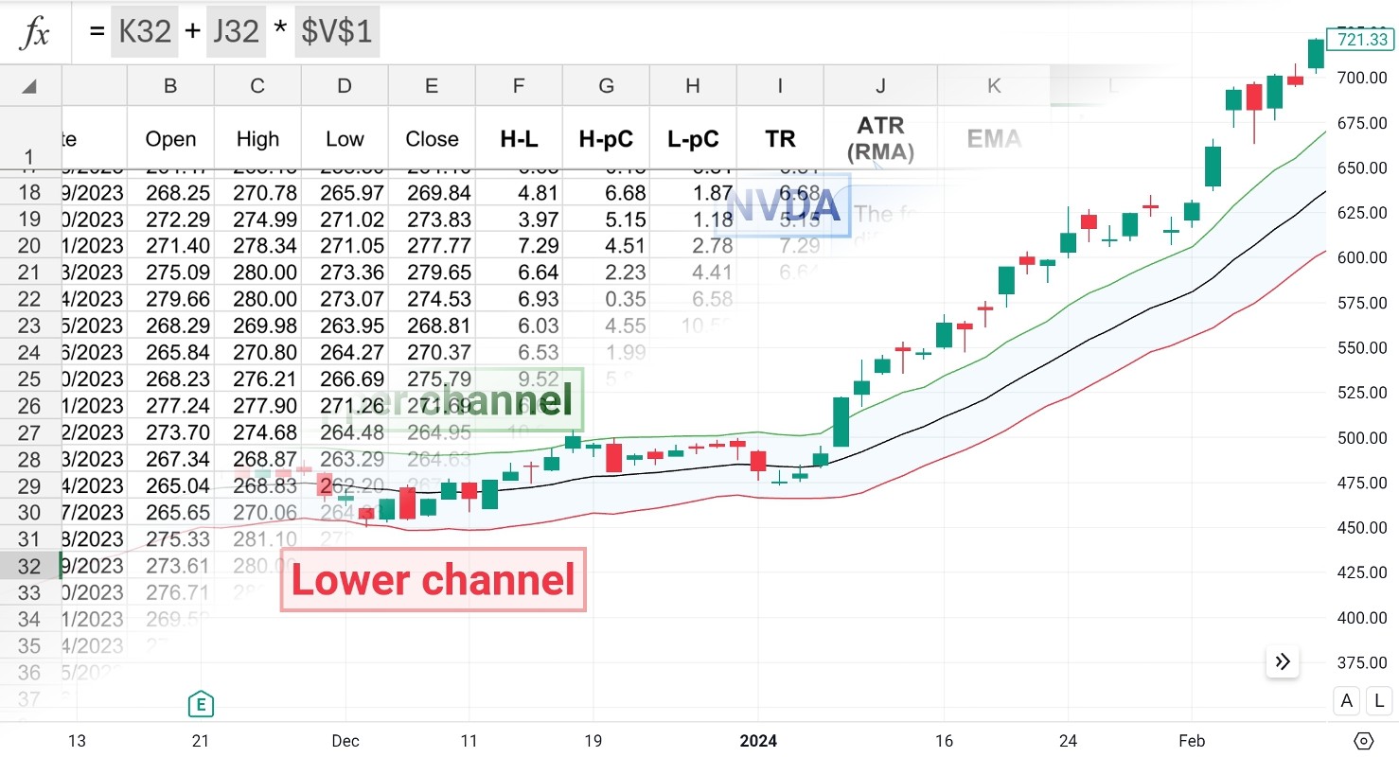1399x757 pixels.
Task: Click the J32 reference in formula
Action: coord(236,32)
